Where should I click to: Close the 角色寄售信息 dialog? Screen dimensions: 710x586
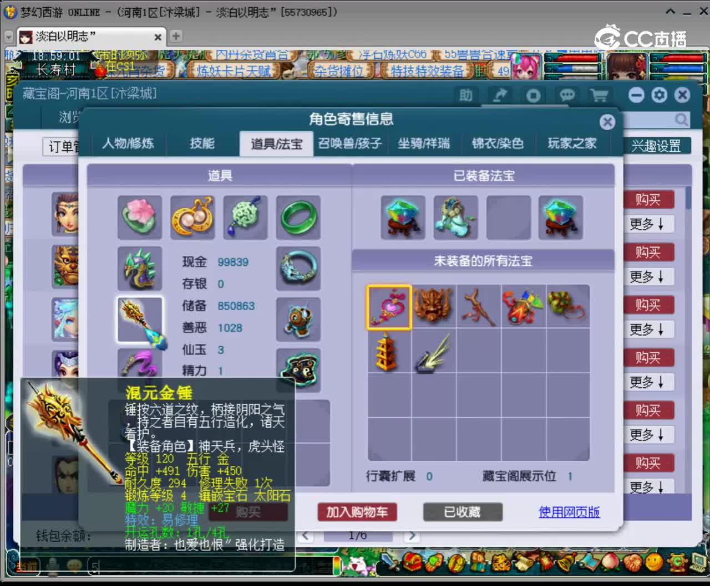(607, 122)
